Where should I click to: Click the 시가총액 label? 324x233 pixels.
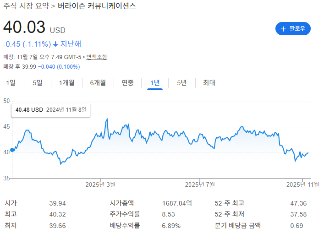tap(122, 203)
